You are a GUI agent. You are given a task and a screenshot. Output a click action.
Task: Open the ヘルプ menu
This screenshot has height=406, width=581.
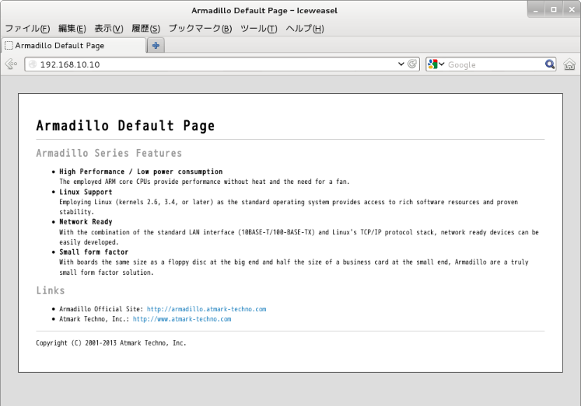304,29
